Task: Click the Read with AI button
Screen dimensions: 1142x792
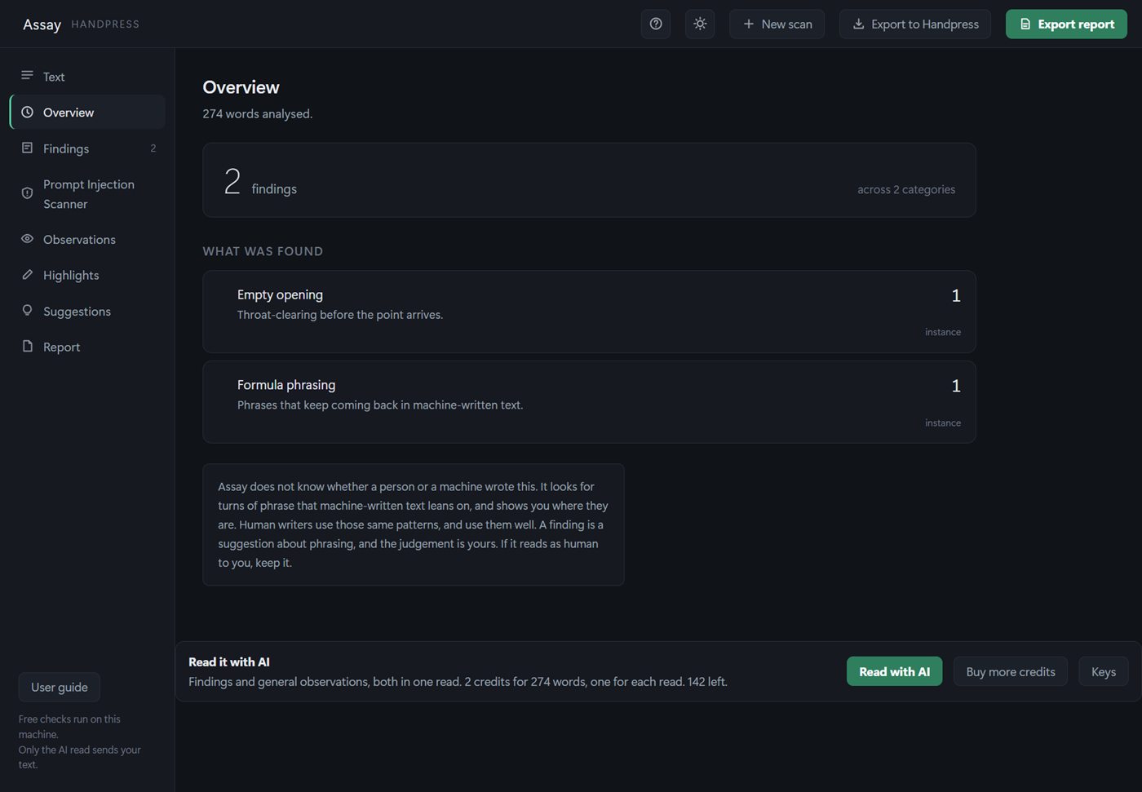Action: (894, 671)
